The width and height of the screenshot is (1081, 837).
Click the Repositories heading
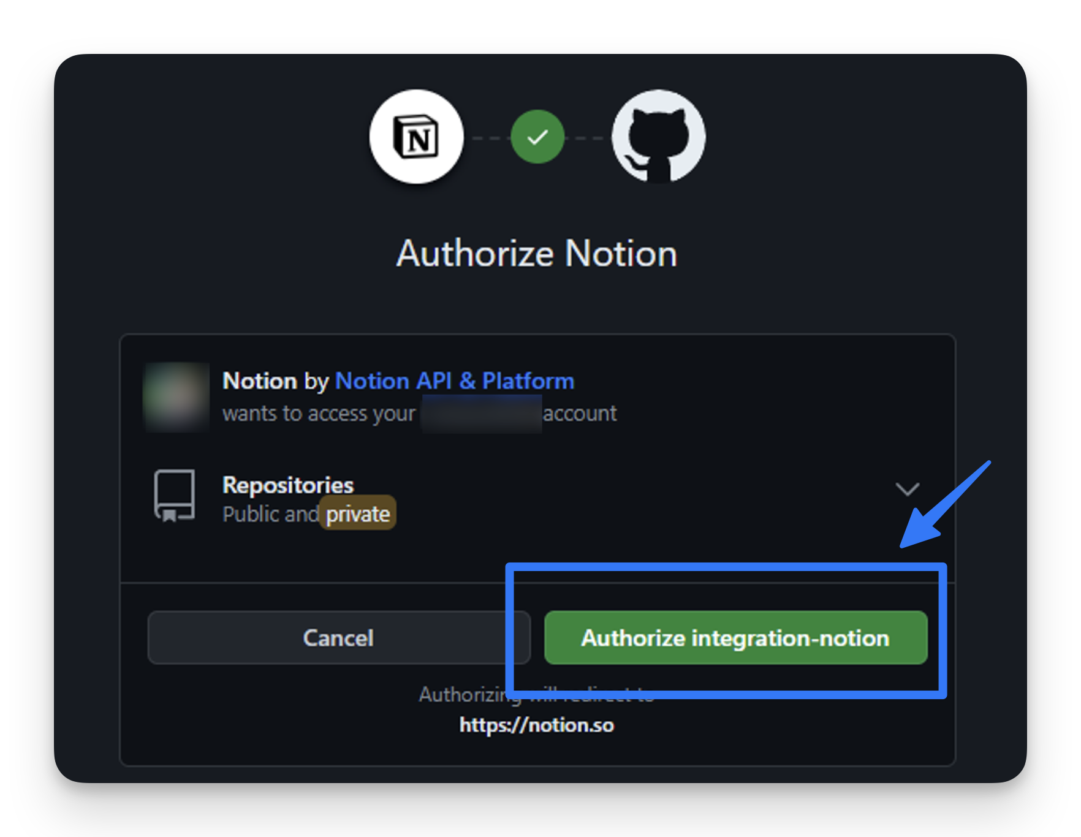pos(288,485)
